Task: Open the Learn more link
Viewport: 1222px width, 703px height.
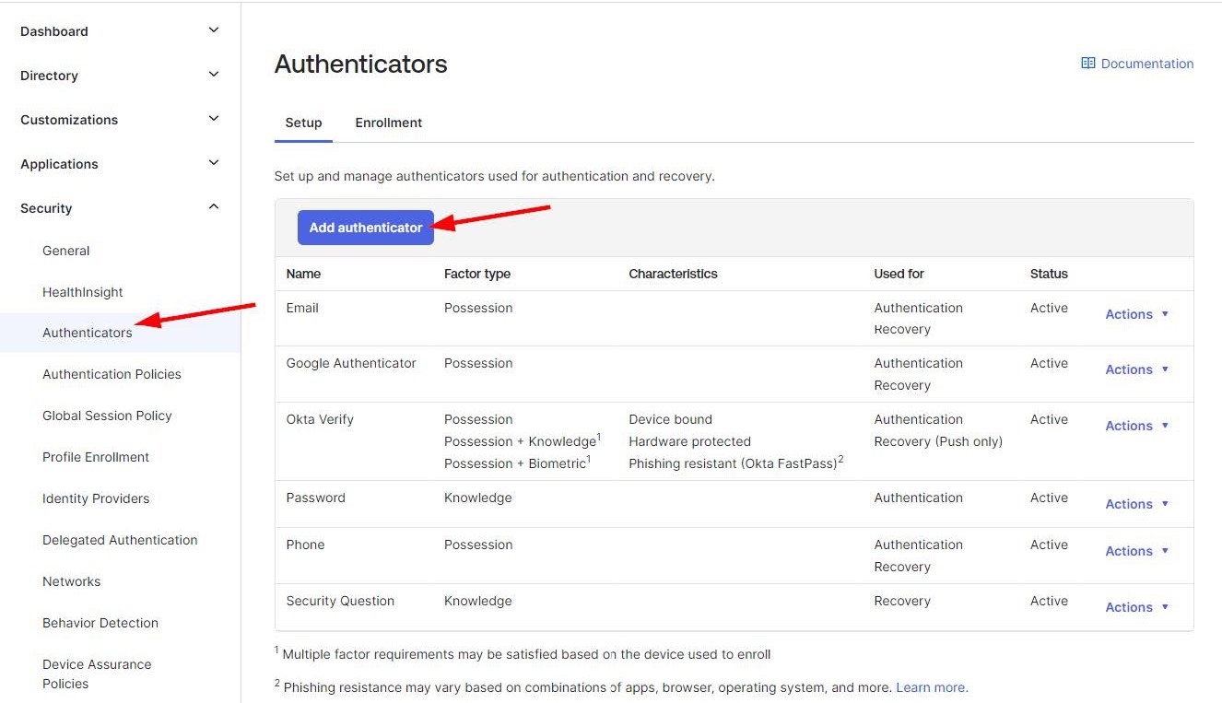Action: (x=930, y=687)
